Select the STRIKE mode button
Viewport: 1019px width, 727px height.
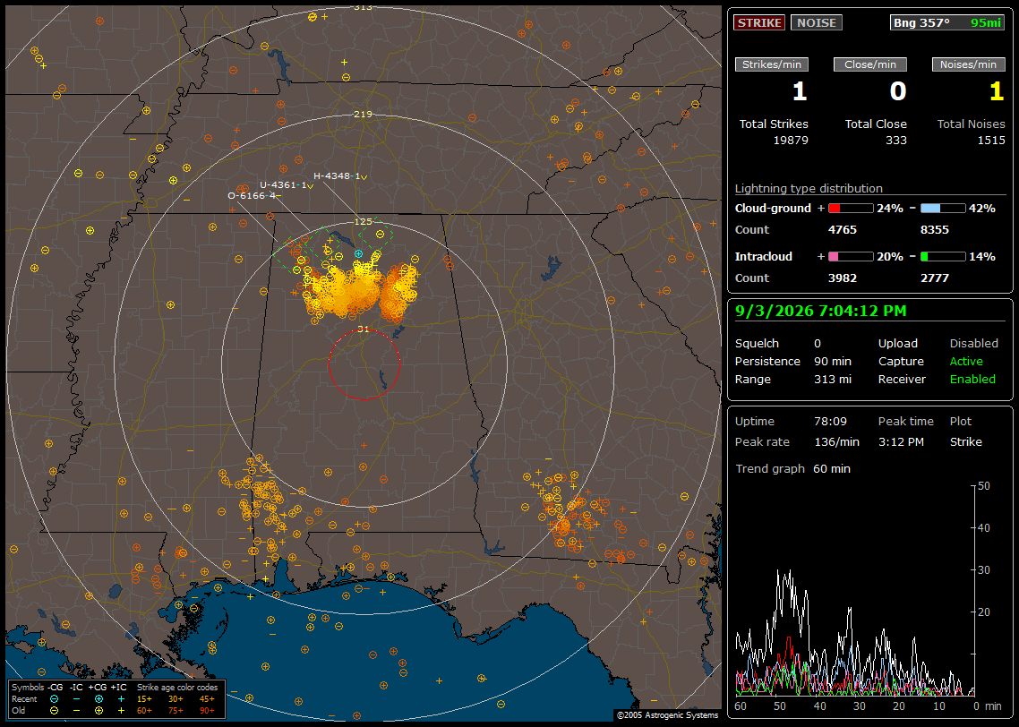tap(759, 22)
